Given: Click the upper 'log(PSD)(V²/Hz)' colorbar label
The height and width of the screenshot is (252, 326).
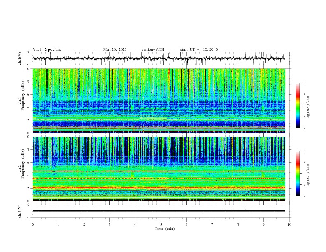Looking at the screenshot, I should (308, 107).
